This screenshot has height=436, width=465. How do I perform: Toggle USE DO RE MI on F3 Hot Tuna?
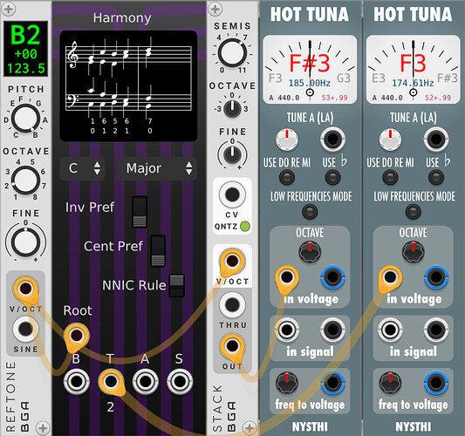[390, 178]
